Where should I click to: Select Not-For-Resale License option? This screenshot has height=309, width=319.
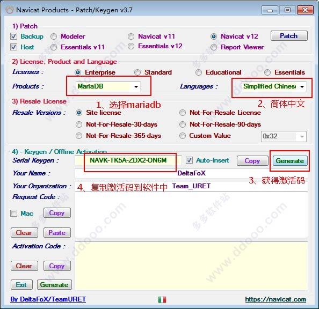tap(183, 113)
